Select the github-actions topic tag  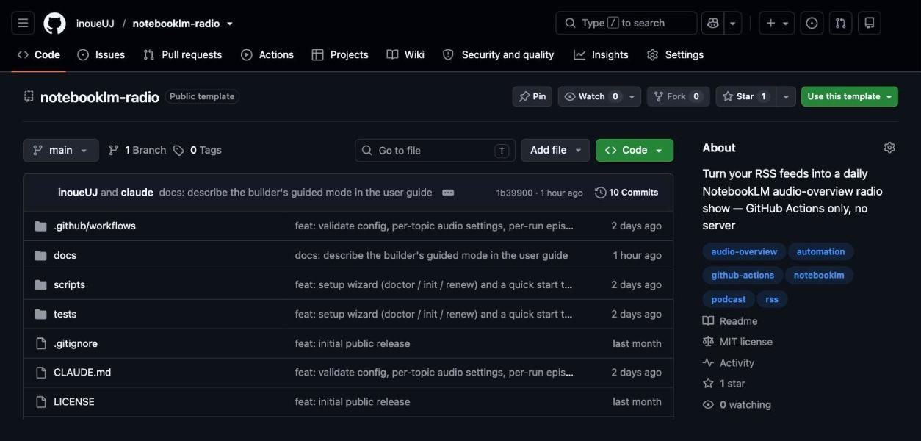[743, 275]
